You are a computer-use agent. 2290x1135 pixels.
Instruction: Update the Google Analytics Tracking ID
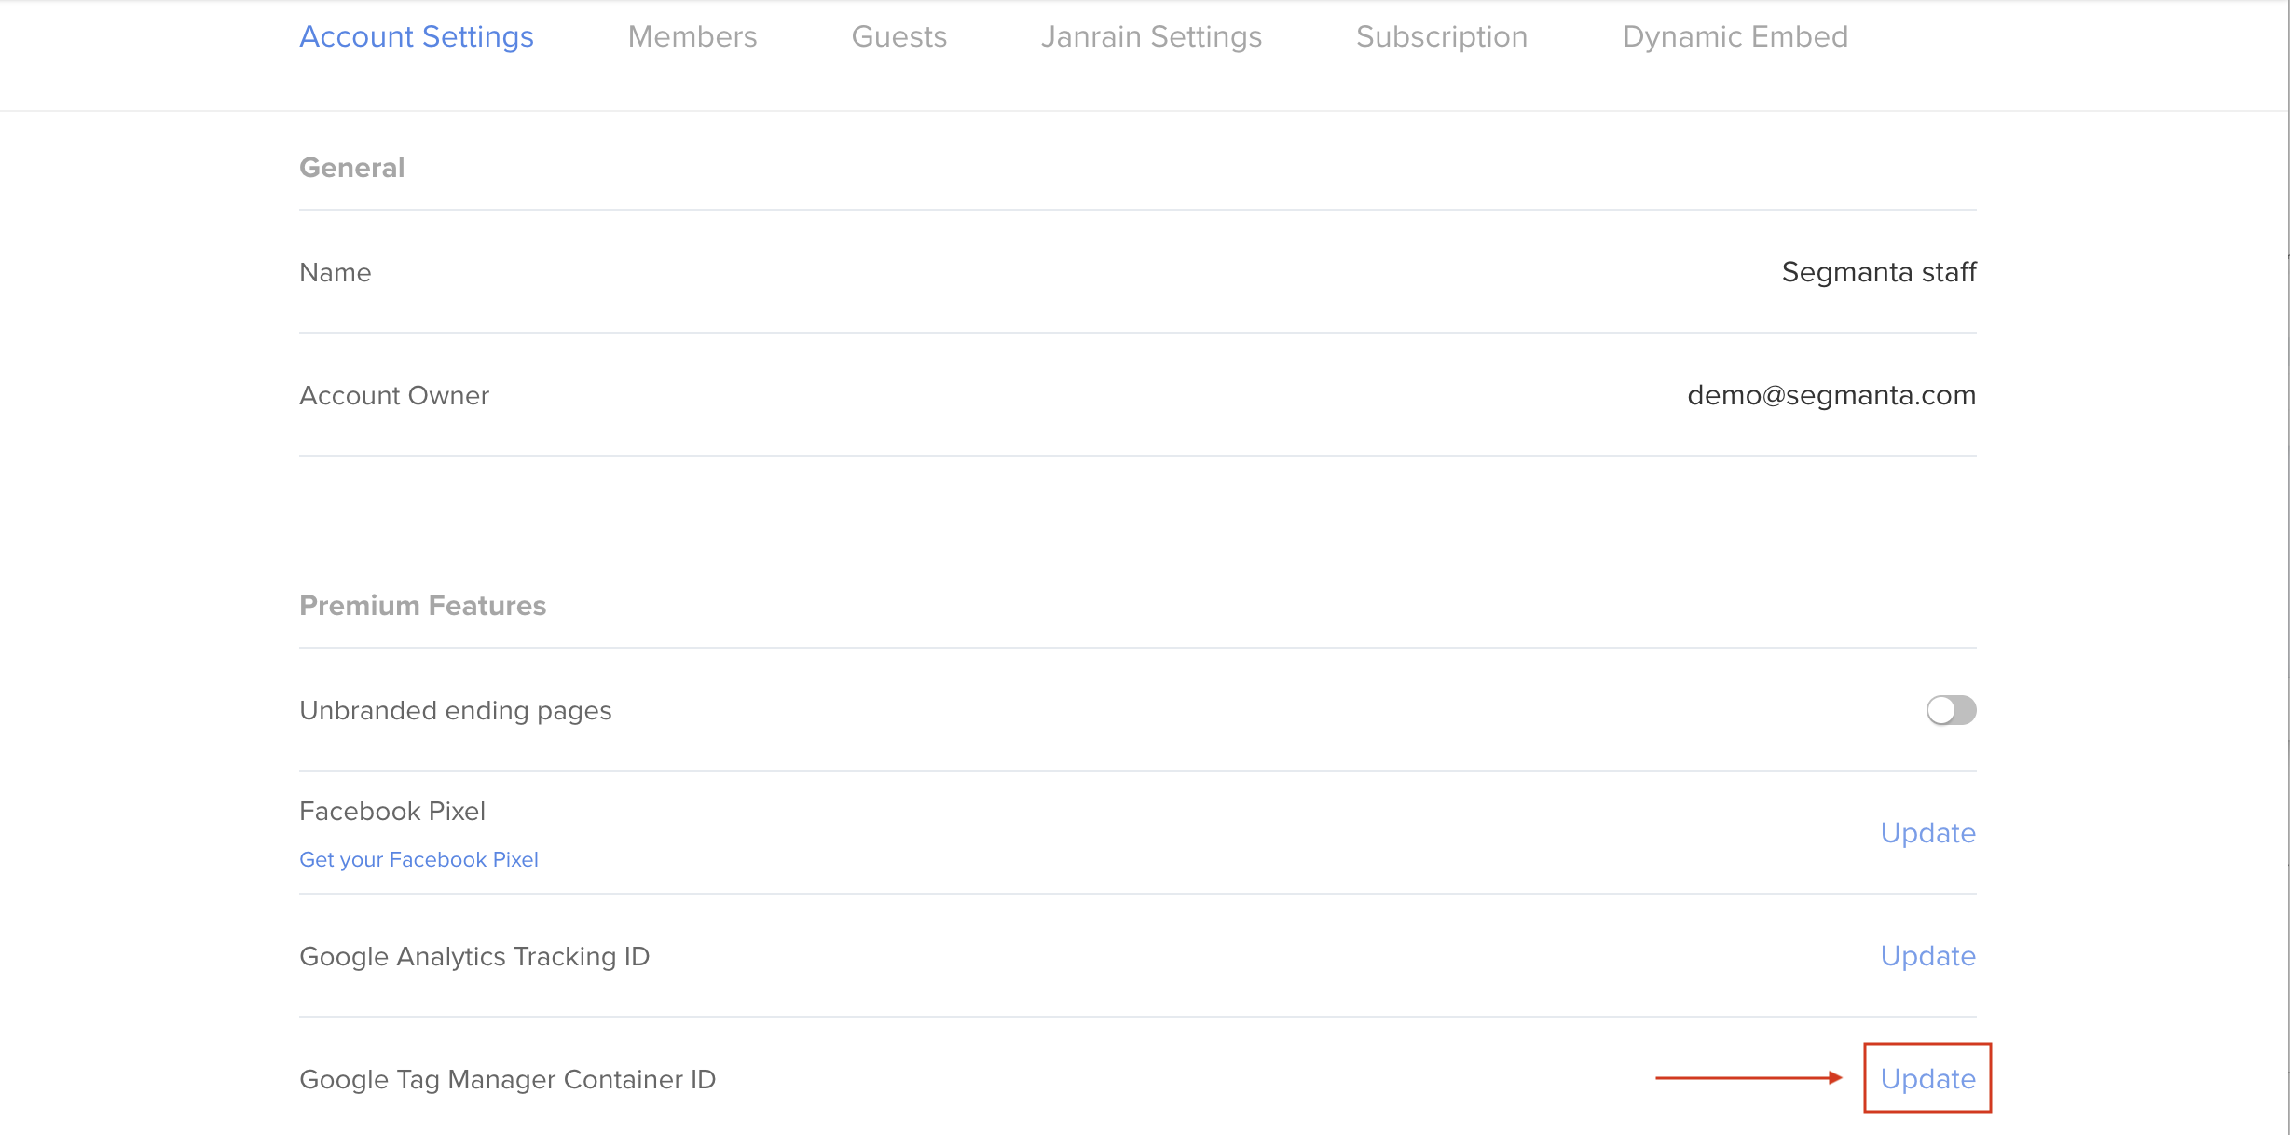click(x=1927, y=955)
